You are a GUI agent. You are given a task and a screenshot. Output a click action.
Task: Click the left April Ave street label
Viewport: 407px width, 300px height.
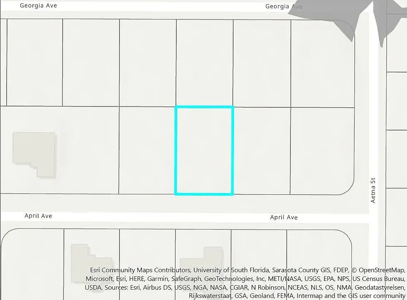point(38,216)
